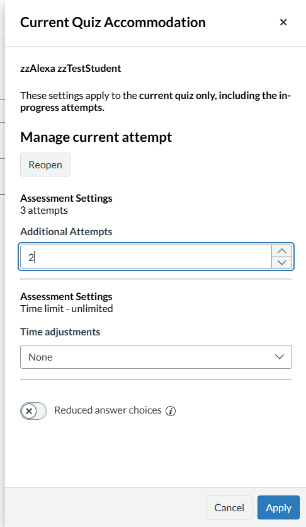Apply the quiz accommodation settings

click(x=278, y=507)
